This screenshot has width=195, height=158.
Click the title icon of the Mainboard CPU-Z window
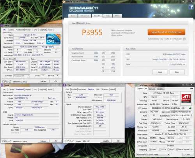coord(2,85)
